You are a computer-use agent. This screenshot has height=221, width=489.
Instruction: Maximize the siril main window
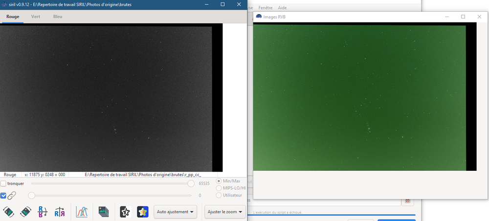click(222, 4)
